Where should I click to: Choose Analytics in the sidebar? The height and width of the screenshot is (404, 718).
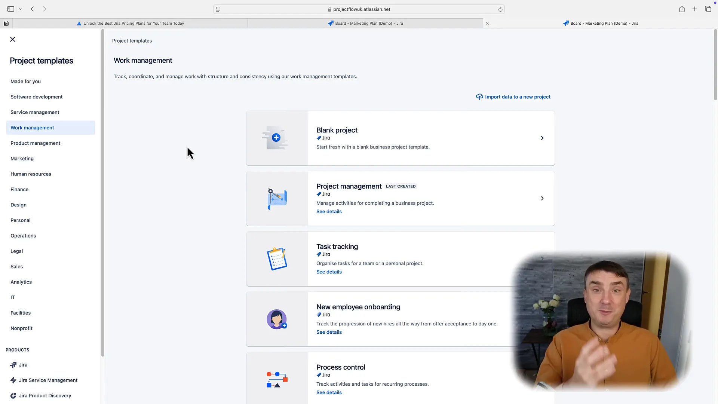tap(21, 282)
